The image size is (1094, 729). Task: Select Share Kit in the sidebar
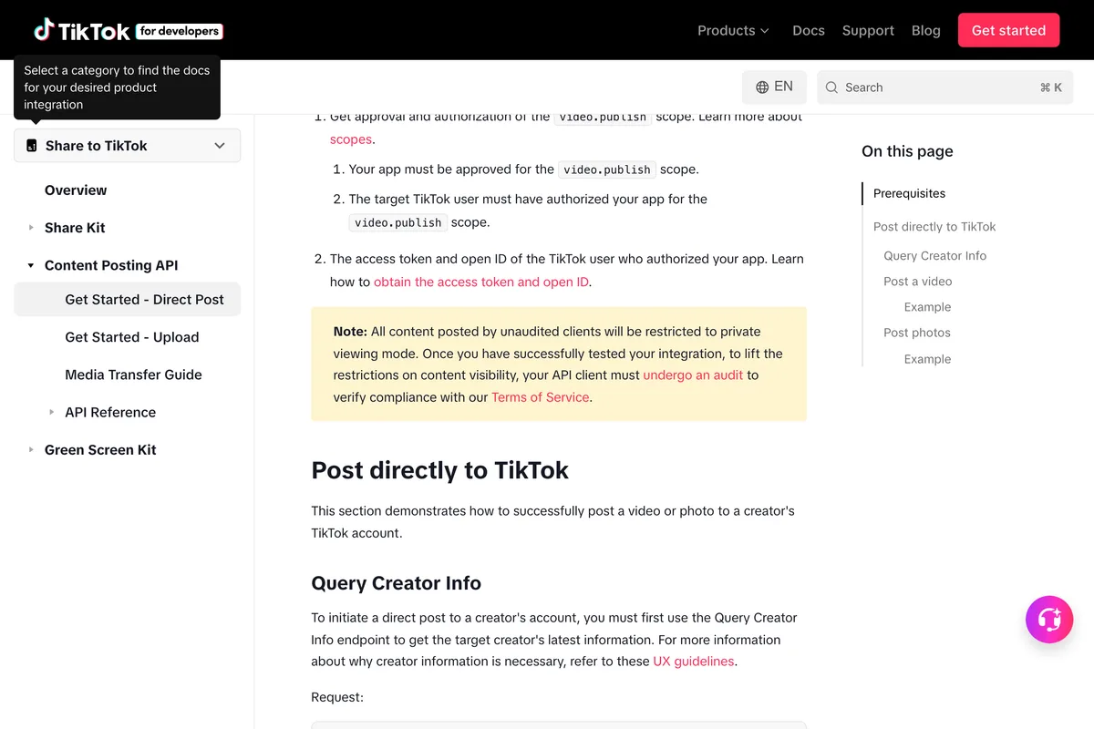[x=75, y=228]
